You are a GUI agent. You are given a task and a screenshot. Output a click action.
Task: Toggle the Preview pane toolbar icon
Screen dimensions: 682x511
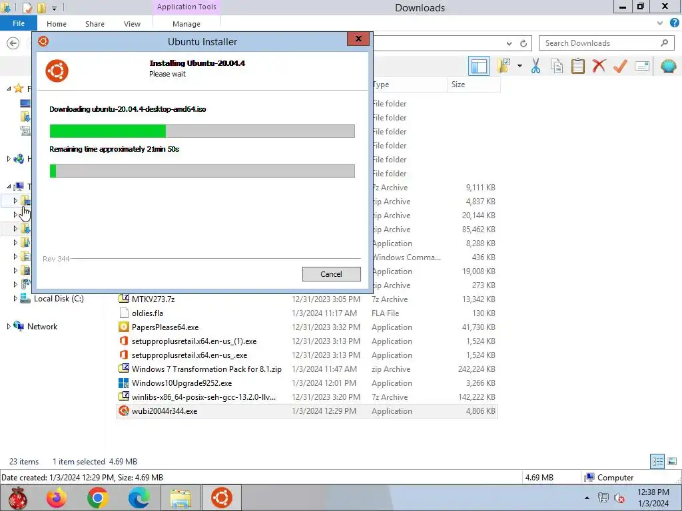pos(478,66)
